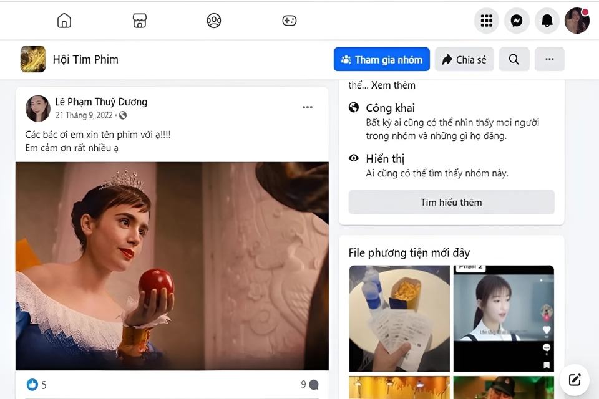599x399 pixels.
Task: Open the movie ticket photo in File phương tiện
Action: click(399, 319)
